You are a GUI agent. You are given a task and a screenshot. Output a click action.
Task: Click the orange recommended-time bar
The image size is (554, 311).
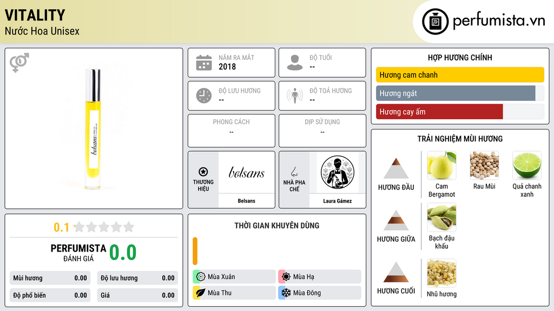coord(195,251)
